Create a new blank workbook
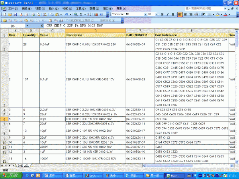Screen dimensions: 239x179 (5, 14)
